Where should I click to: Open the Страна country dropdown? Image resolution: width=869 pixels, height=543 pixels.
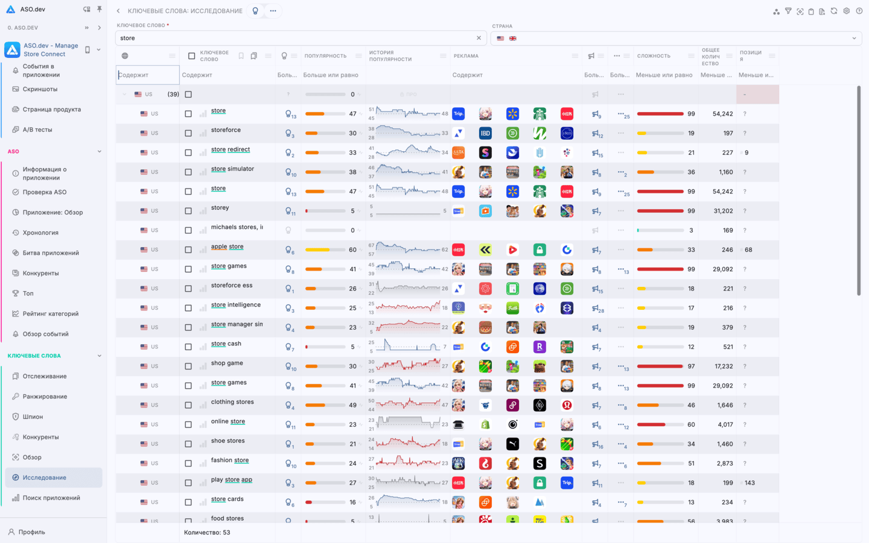coord(853,38)
